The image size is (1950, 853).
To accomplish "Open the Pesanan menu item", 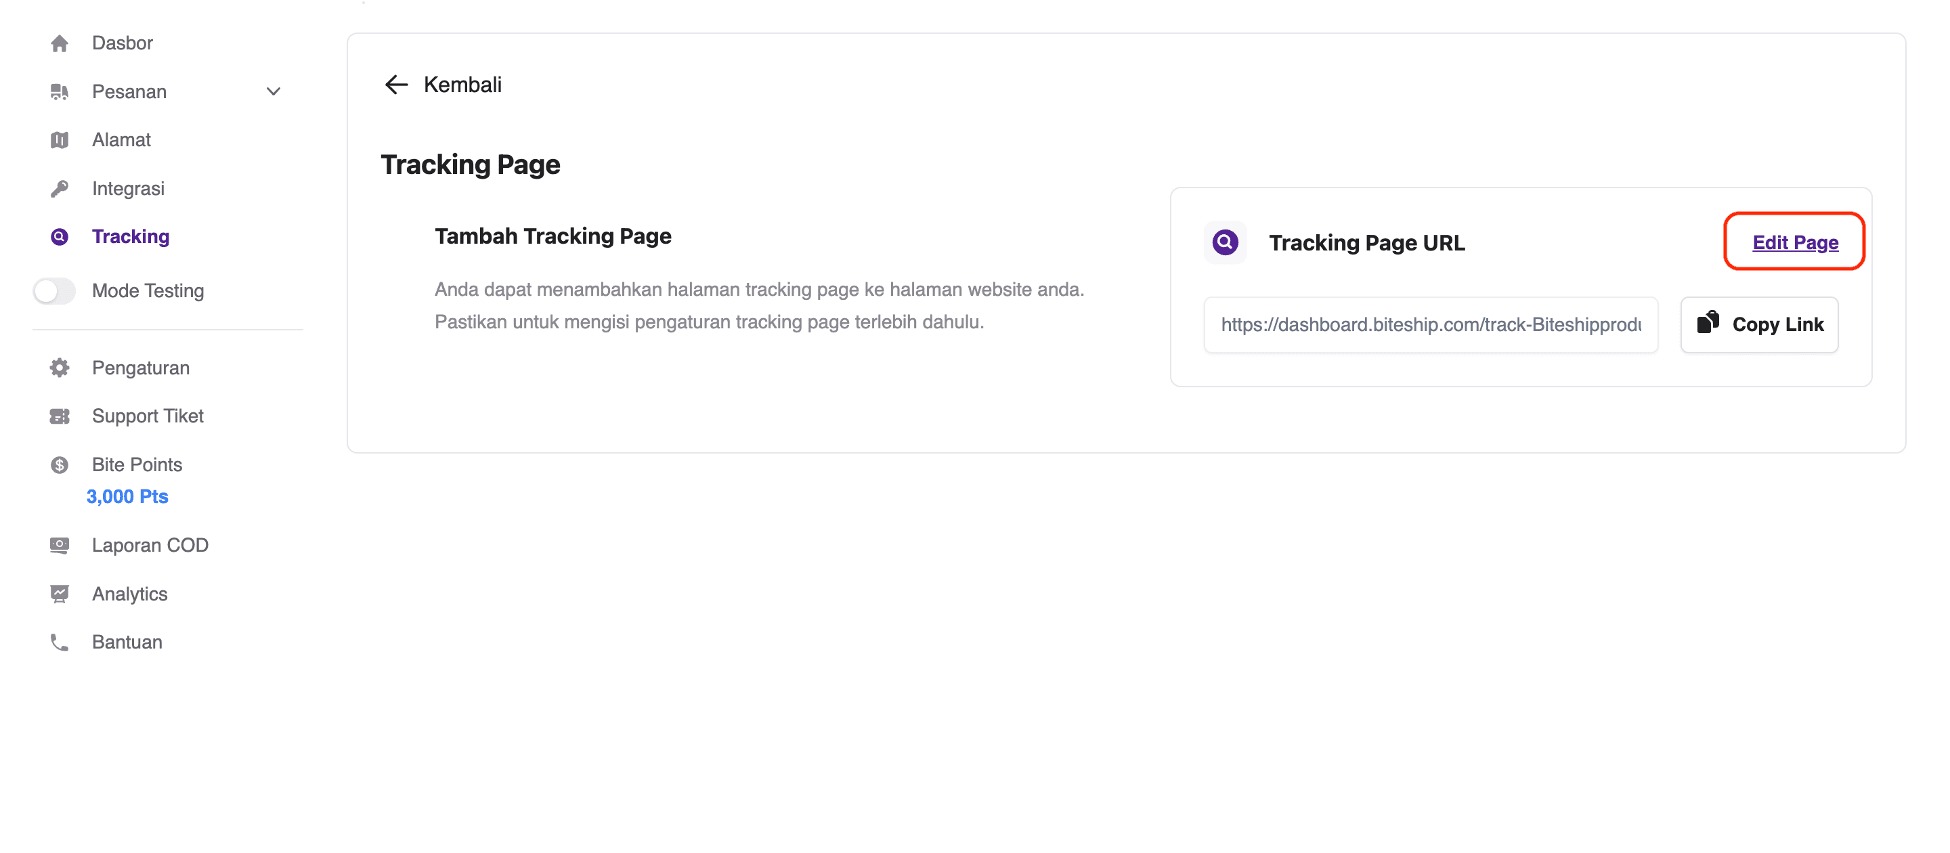I will coord(129,91).
